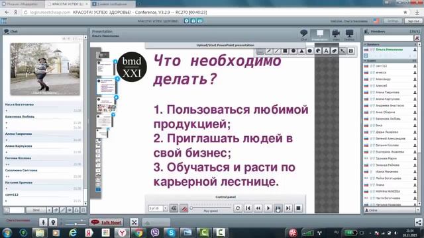Switch to Chat view icon
This screenshot has height=238, width=424.
[x=303, y=35]
